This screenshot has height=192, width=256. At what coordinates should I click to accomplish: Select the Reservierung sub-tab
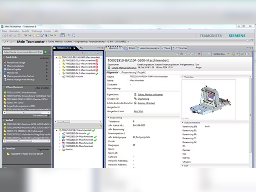click(x=129, y=72)
